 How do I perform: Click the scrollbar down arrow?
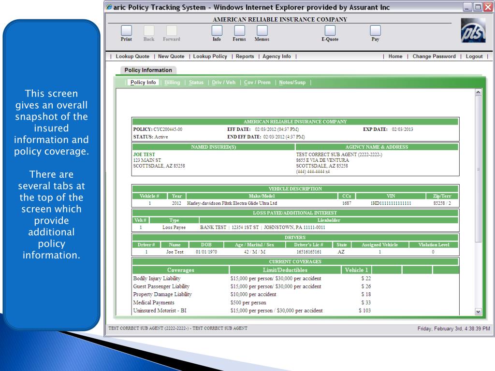tap(478, 312)
